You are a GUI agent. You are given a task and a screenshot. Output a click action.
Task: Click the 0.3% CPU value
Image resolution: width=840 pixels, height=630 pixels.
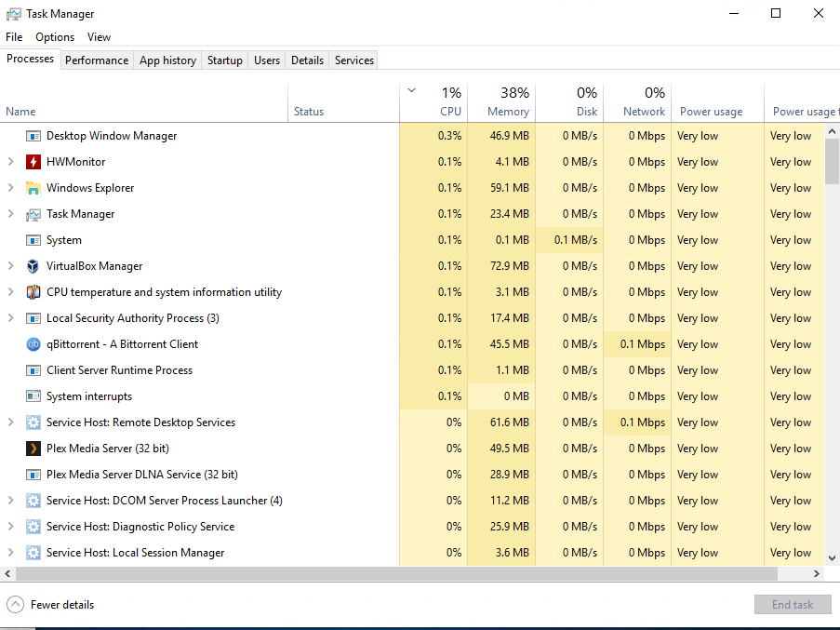tap(449, 136)
